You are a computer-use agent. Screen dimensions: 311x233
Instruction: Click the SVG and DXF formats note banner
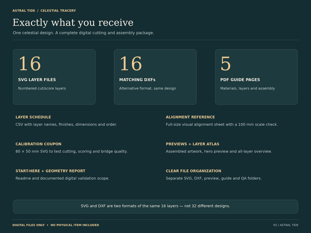(155, 207)
